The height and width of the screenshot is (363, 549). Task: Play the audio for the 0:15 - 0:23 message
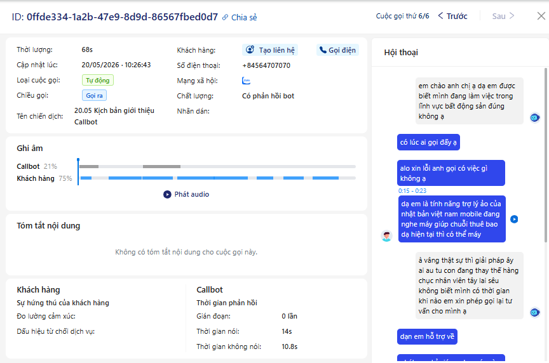pyautogui.click(x=514, y=220)
